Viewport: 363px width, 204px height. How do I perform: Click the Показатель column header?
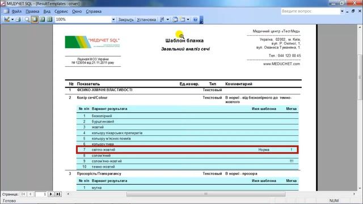pyautogui.click(x=88, y=84)
